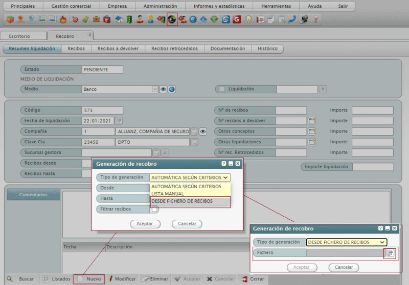Click the red target dartboard toolbar icon
Viewport: 409px width, 285px height.
pyautogui.click(x=75, y=19)
